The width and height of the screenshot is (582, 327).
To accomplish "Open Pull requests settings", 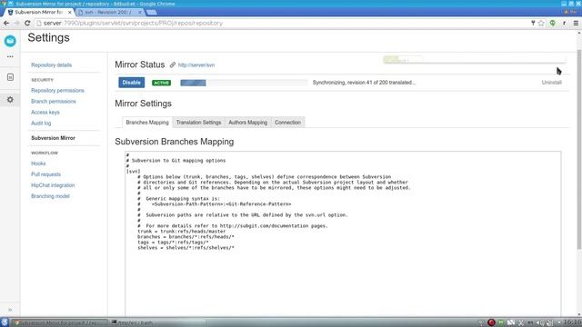I will point(45,174).
